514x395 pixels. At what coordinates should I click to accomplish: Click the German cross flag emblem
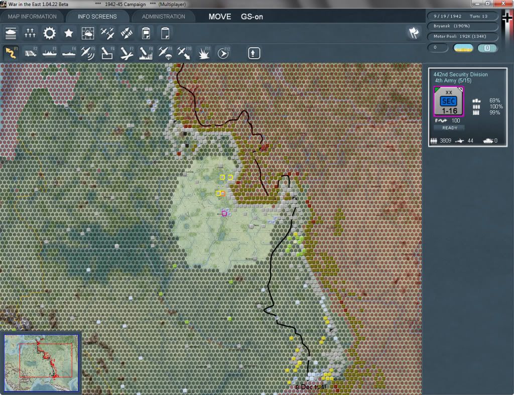(507, 17)
